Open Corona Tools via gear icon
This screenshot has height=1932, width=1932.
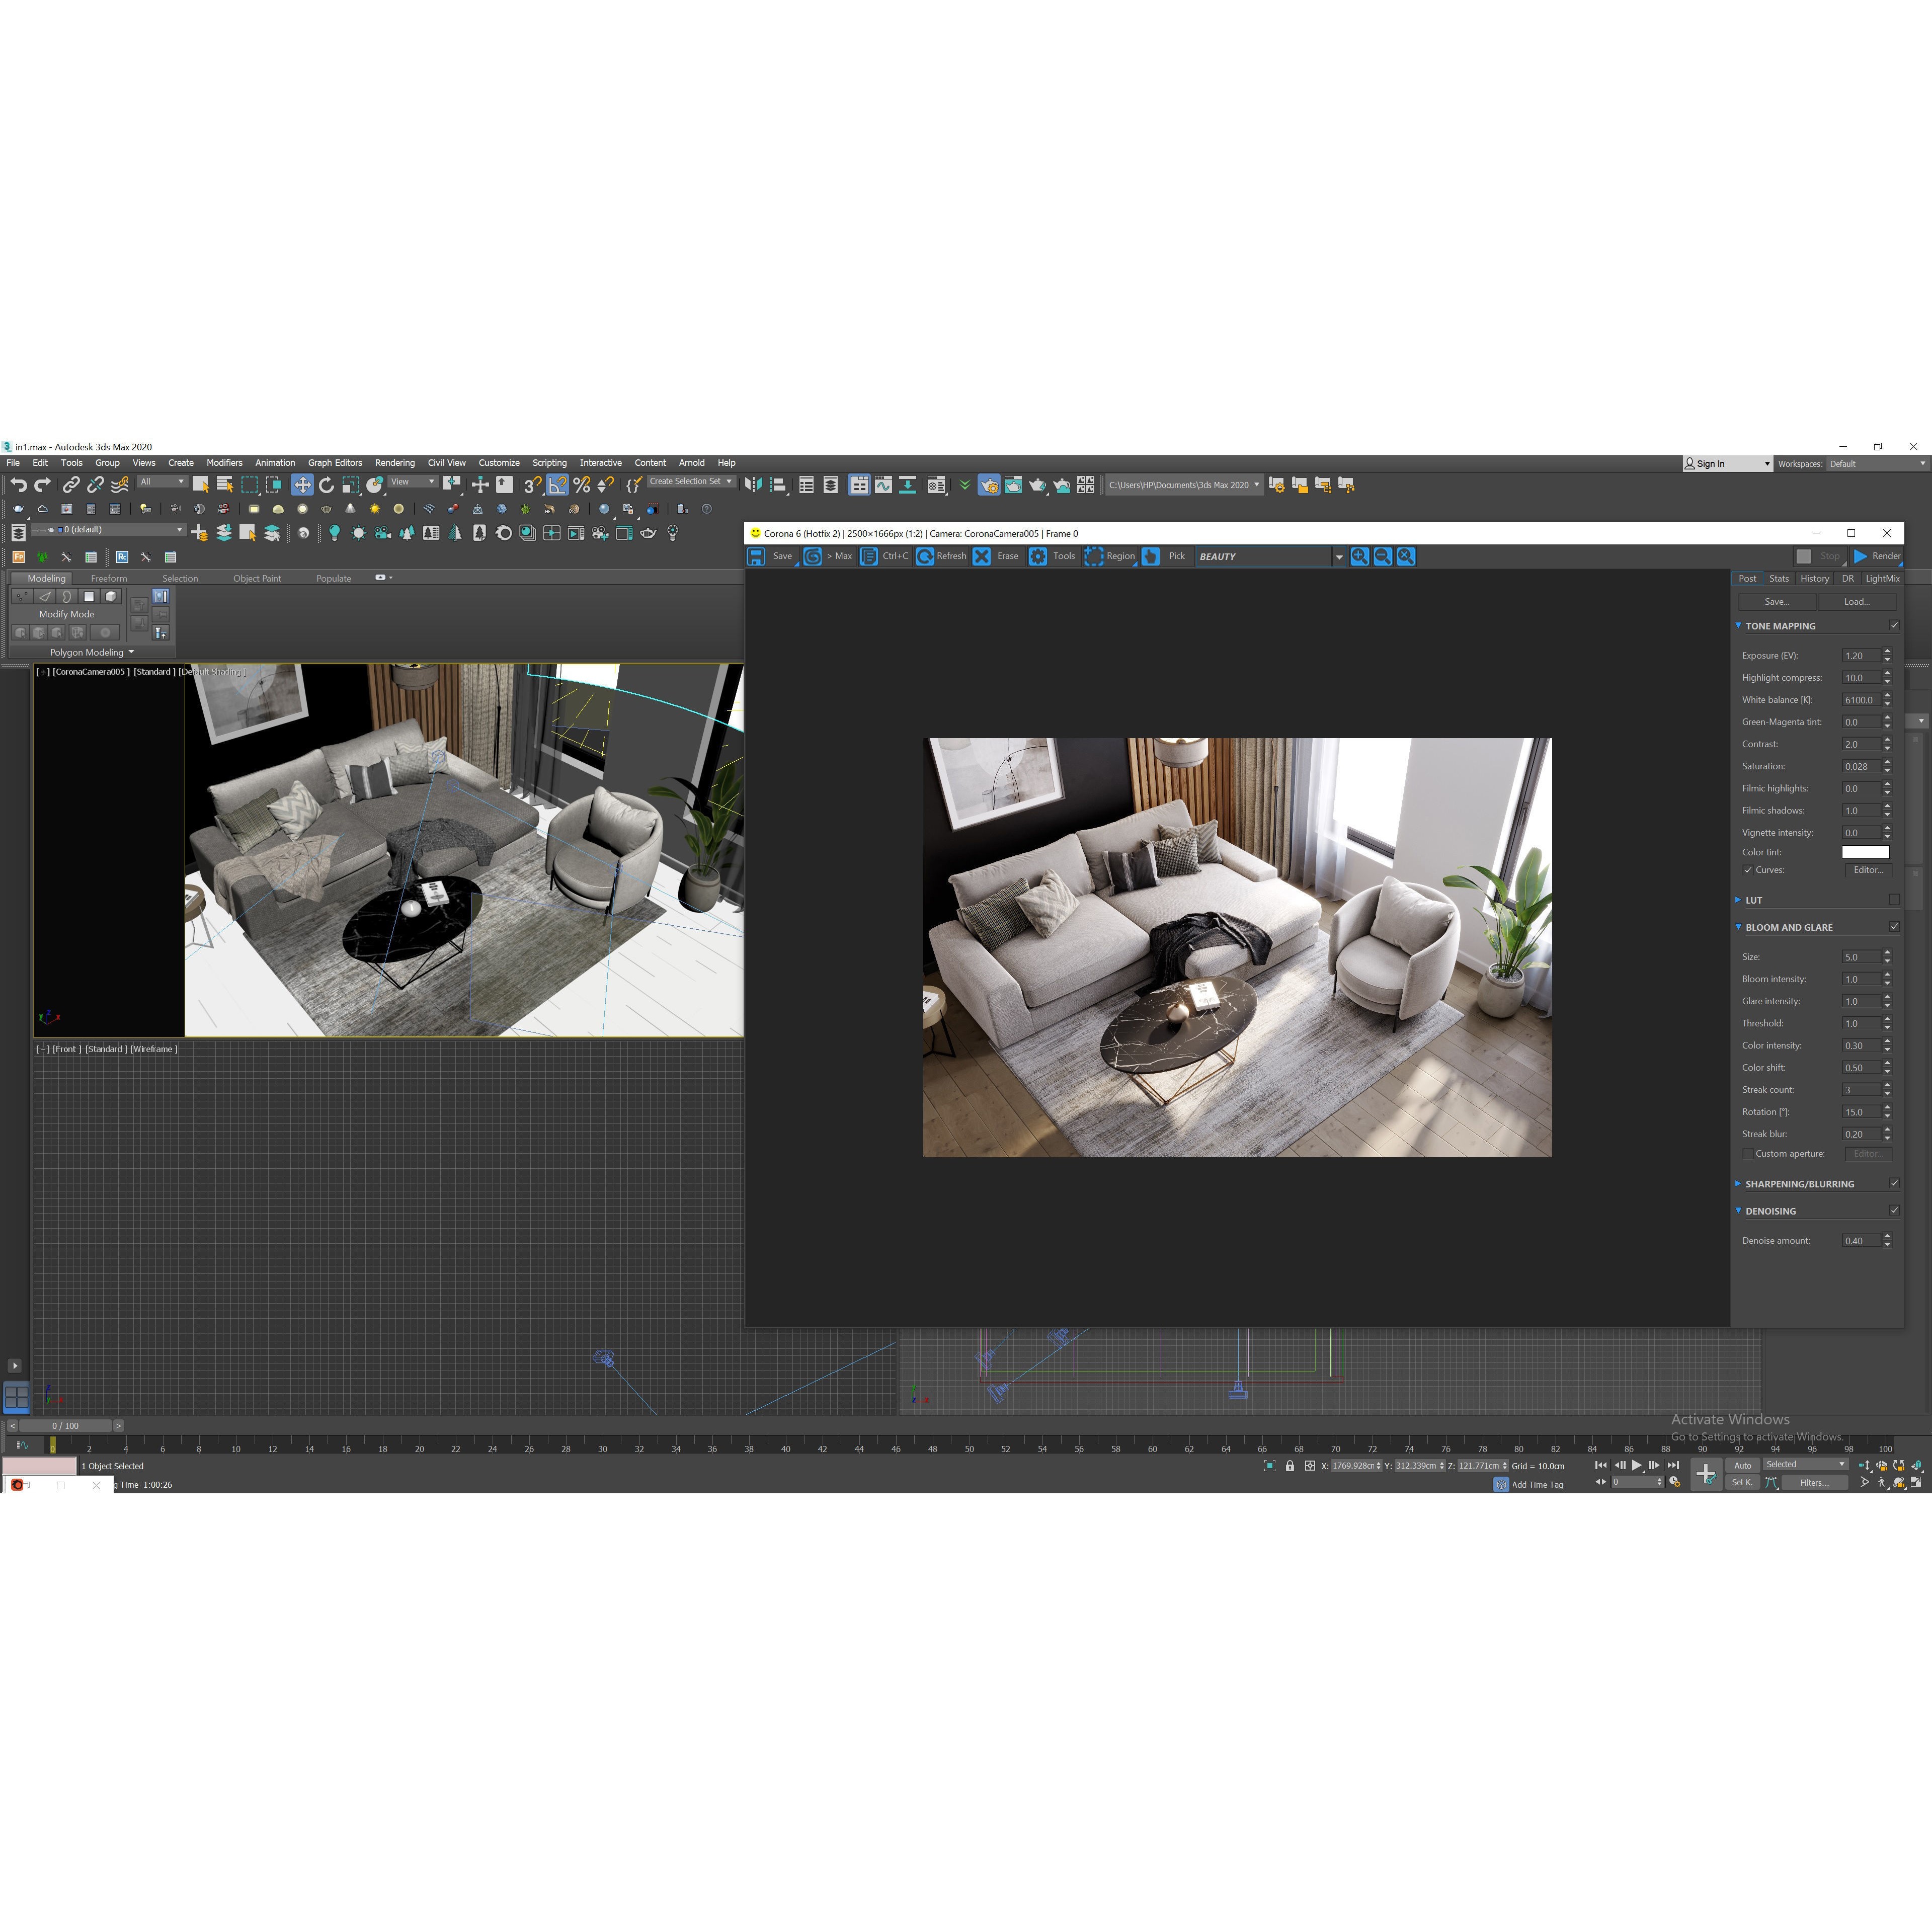coord(1038,557)
